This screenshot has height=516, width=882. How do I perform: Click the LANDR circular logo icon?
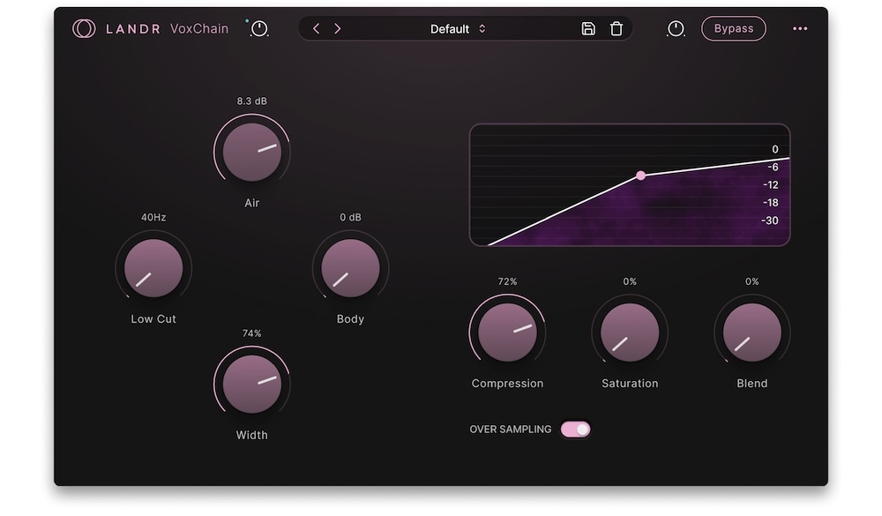pyautogui.click(x=84, y=29)
